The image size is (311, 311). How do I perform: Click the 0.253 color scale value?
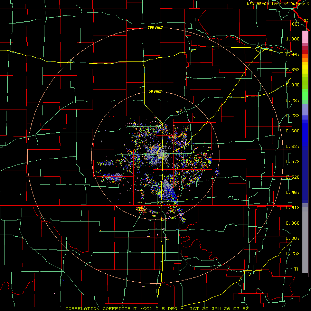[293, 254]
